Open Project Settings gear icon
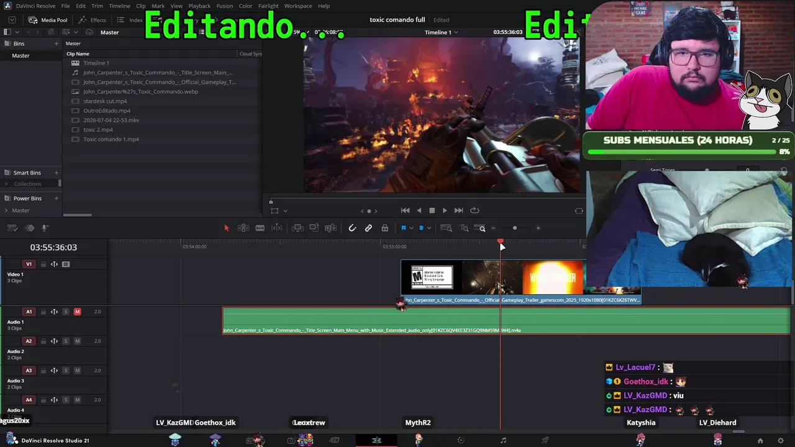 click(781, 441)
